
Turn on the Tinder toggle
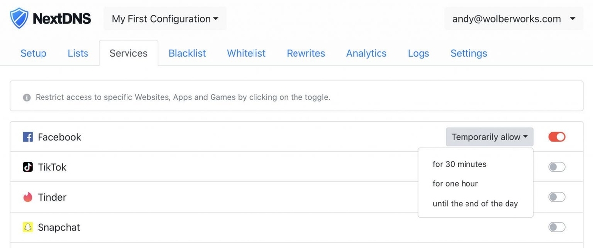click(557, 197)
